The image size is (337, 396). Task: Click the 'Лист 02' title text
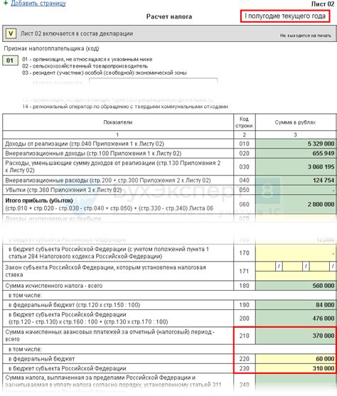323,4
